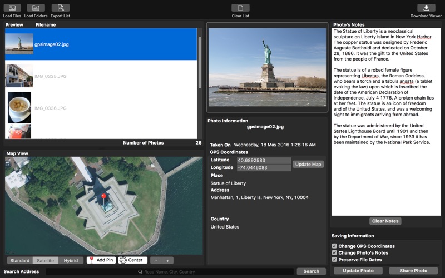The width and height of the screenshot is (445, 278).
Task: Click the soup bowl thumbnail for IMG_0336.JPG
Action: click(x=19, y=108)
